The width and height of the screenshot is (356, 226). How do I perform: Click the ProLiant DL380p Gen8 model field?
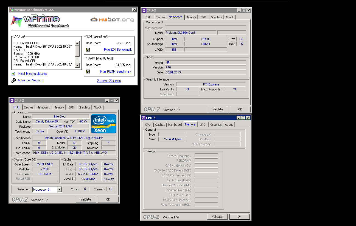[x=190, y=33]
